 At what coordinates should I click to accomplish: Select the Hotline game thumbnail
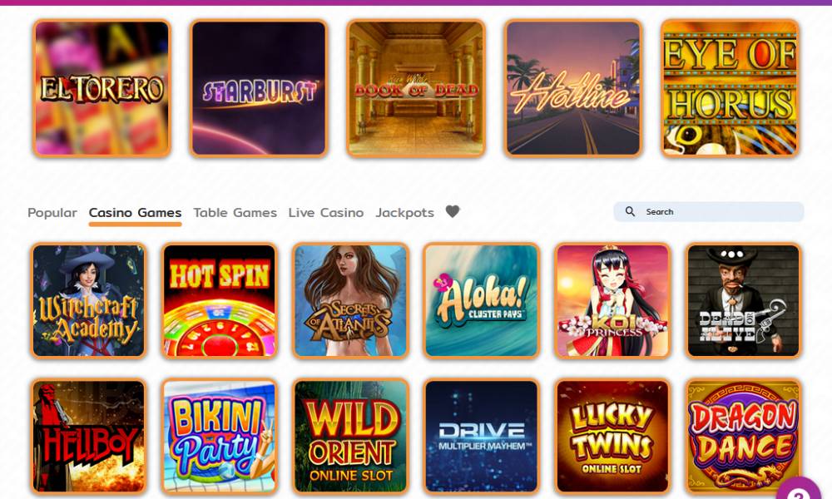(573, 88)
